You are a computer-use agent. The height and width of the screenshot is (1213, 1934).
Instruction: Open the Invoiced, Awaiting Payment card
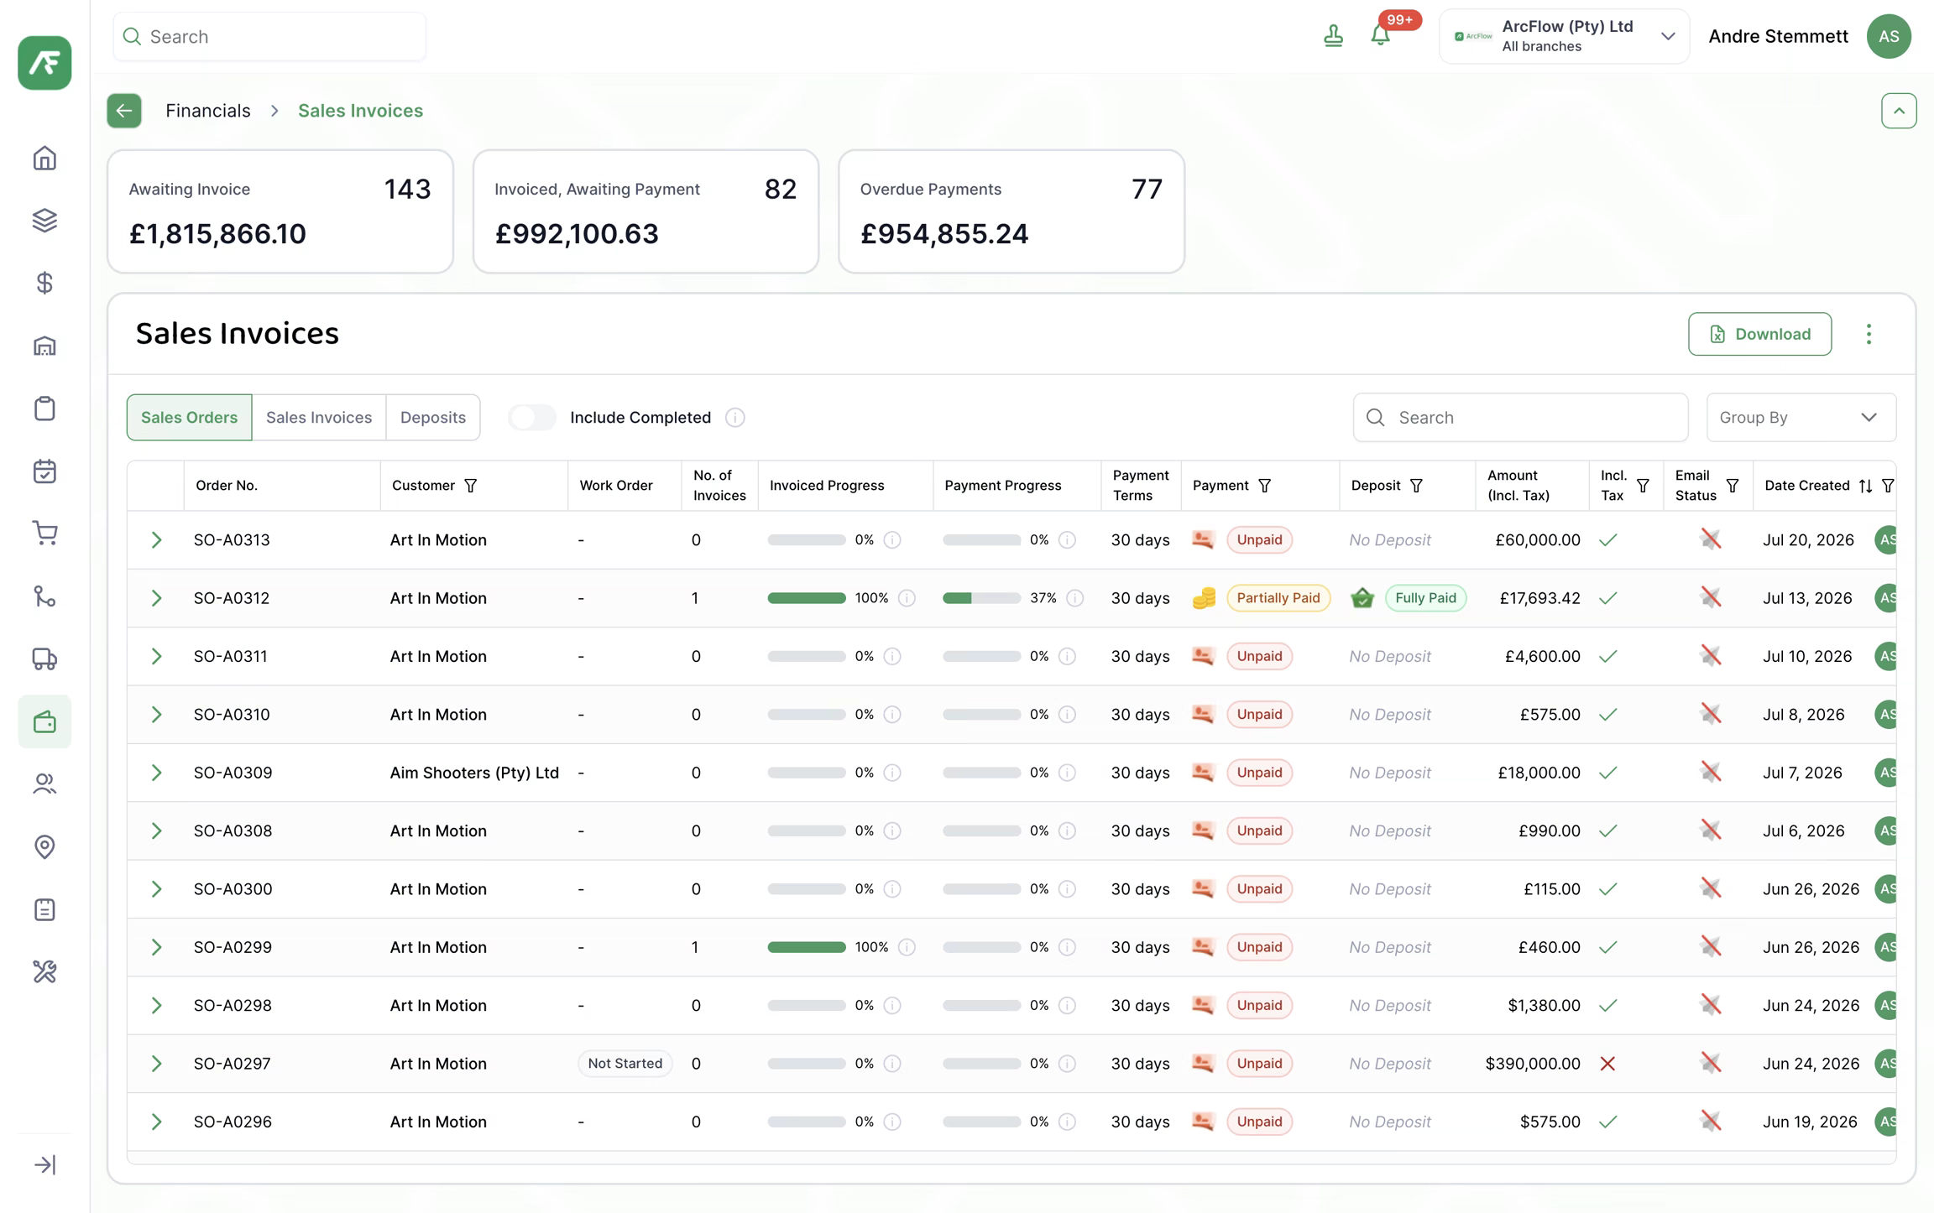(646, 211)
